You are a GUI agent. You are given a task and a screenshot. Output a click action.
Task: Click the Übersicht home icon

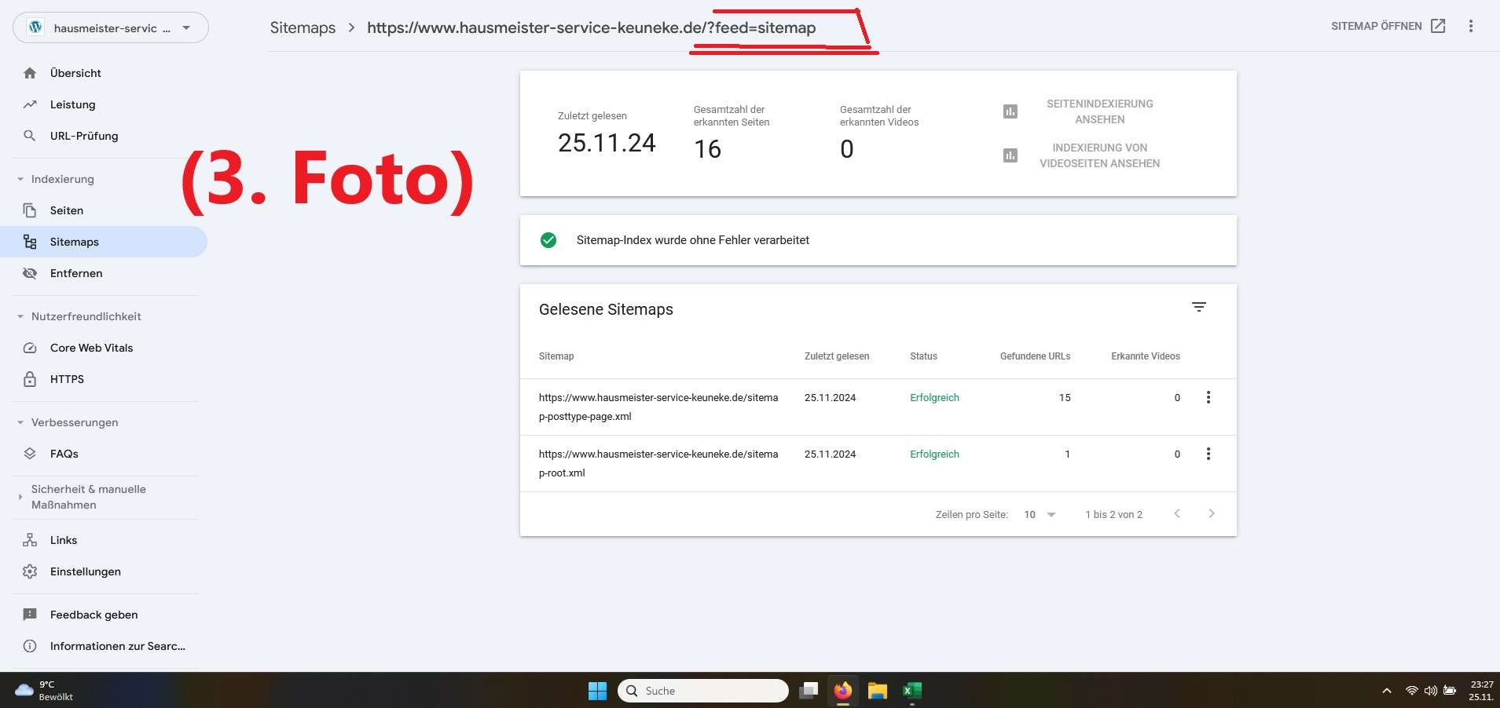(x=30, y=73)
